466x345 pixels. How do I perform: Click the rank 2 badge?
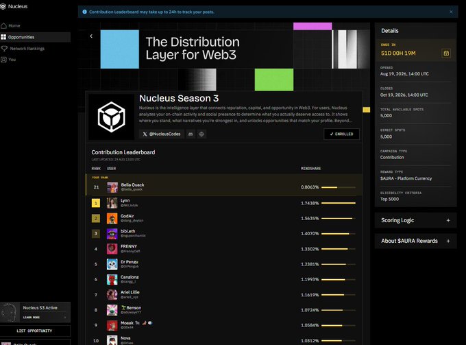tap(96, 219)
